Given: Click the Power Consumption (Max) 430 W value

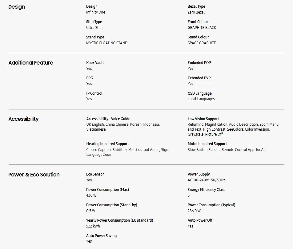Looking at the screenshot, I should (91, 196).
